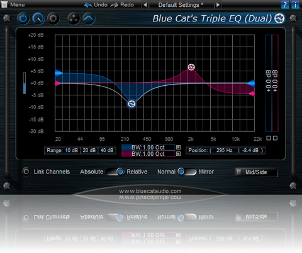
Task: Toggle the Normal/Mirror switch
Action: pyautogui.click(x=187, y=172)
